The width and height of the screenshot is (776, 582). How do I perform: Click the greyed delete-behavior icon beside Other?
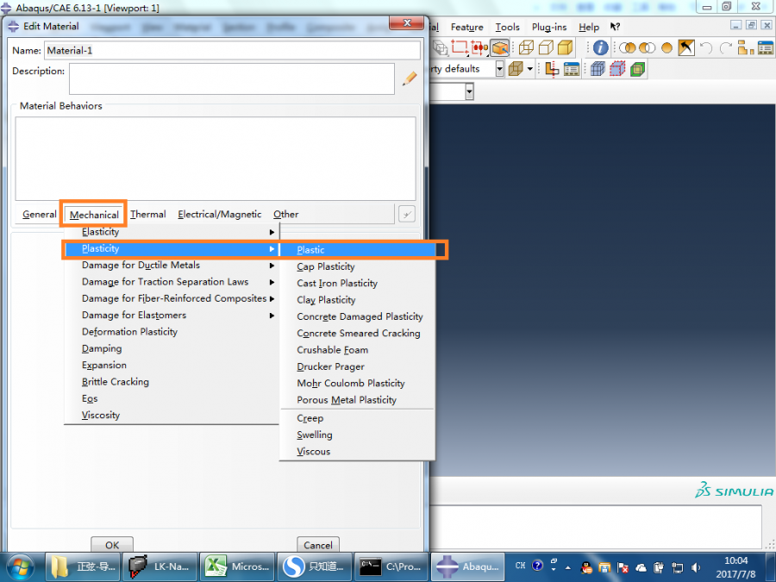pyautogui.click(x=406, y=215)
